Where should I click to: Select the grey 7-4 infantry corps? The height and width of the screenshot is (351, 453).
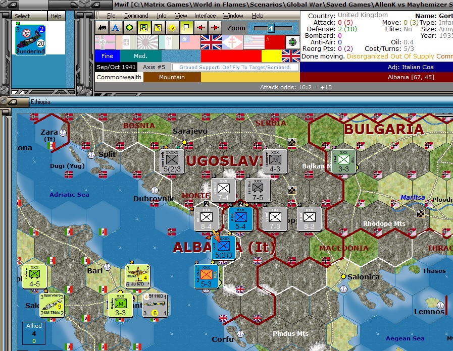[x=223, y=190]
